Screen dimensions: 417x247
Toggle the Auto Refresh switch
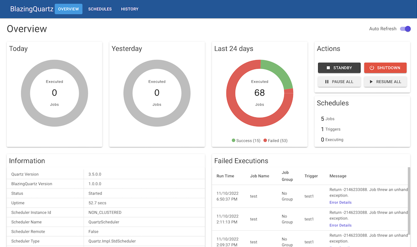(x=405, y=29)
